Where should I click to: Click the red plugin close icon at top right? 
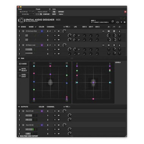click(125, 12)
